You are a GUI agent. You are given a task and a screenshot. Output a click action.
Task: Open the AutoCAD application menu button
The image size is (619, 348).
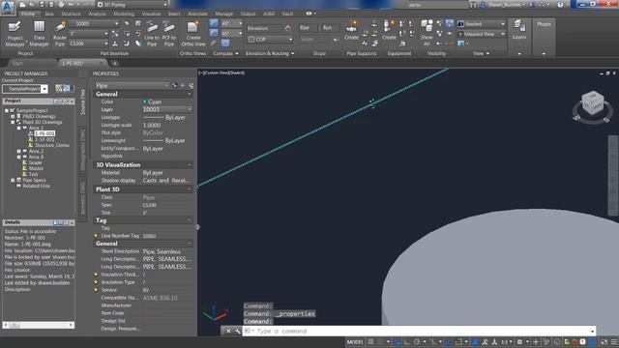(8, 7)
